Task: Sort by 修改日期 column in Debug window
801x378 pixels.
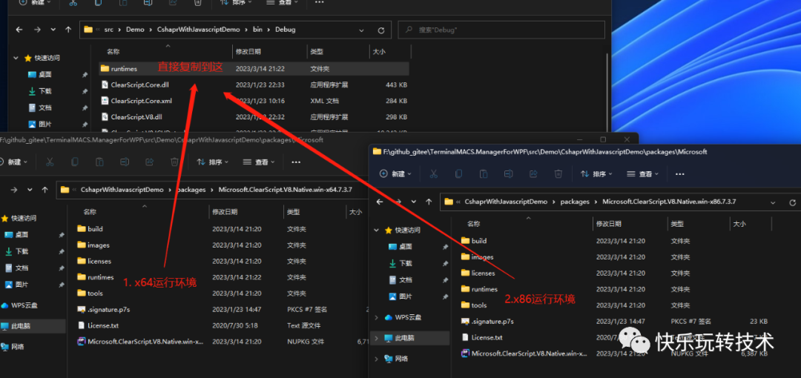Action: click(248, 52)
